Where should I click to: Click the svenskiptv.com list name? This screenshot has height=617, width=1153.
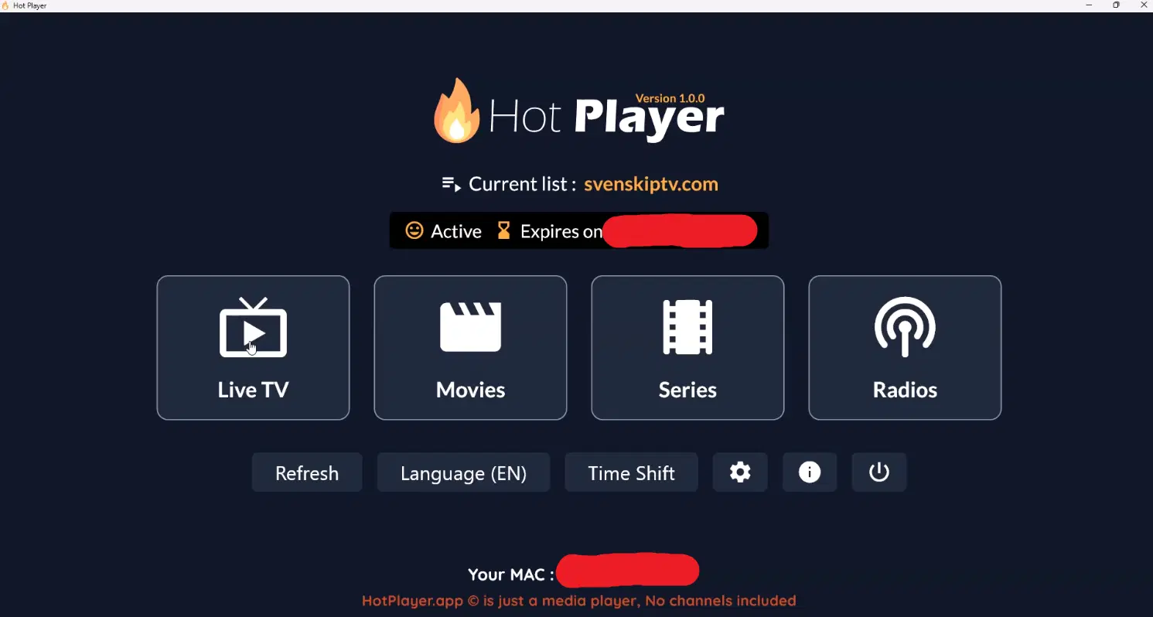pos(651,184)
